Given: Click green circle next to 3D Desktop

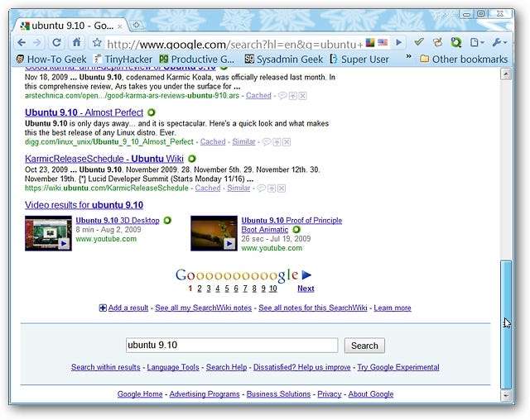Looking at the screenshot, I should pos(167,221).
